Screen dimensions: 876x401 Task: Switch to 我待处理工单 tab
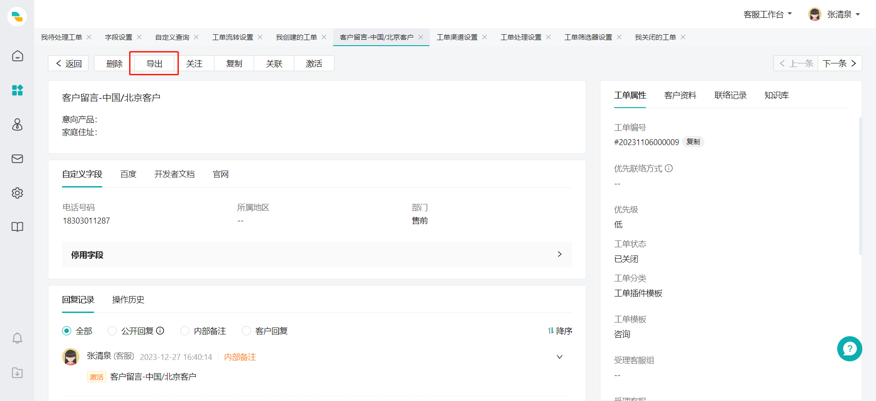62,37
